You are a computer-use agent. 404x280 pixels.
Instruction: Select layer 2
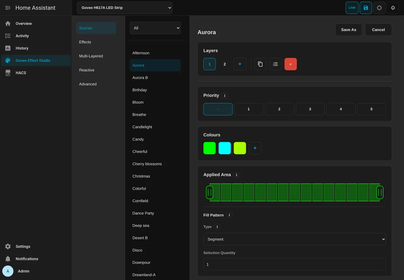click(x=225, y=64)
